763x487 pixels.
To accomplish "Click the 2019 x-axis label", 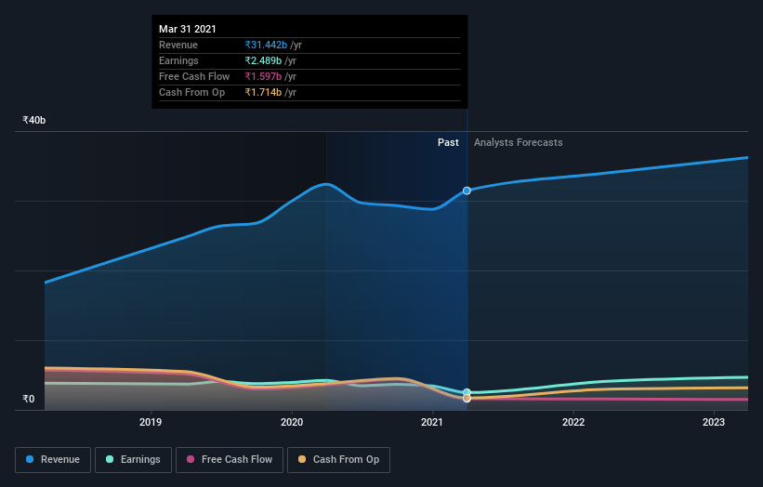I will coord(151,422).
